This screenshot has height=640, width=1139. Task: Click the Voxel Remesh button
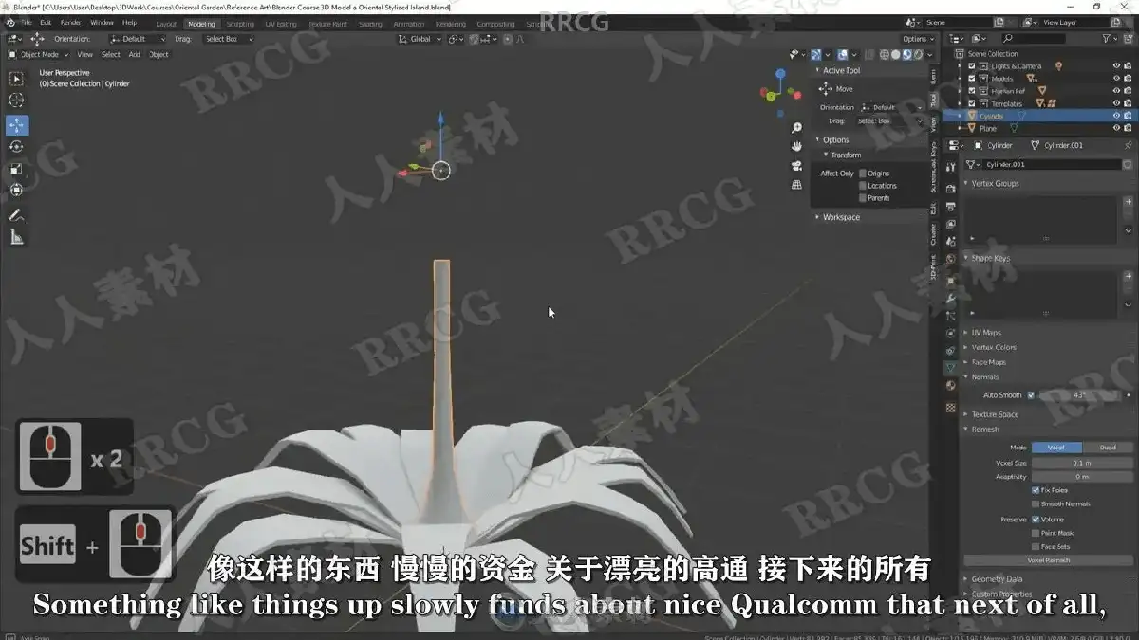click(x=1049, y=560)
